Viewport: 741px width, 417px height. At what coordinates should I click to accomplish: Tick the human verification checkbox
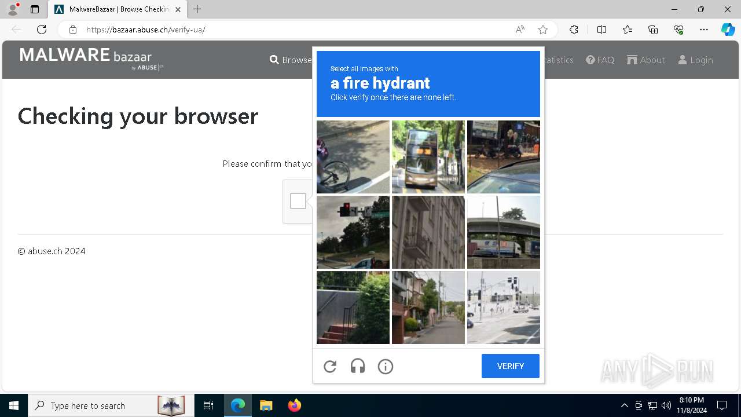point(298,201)
